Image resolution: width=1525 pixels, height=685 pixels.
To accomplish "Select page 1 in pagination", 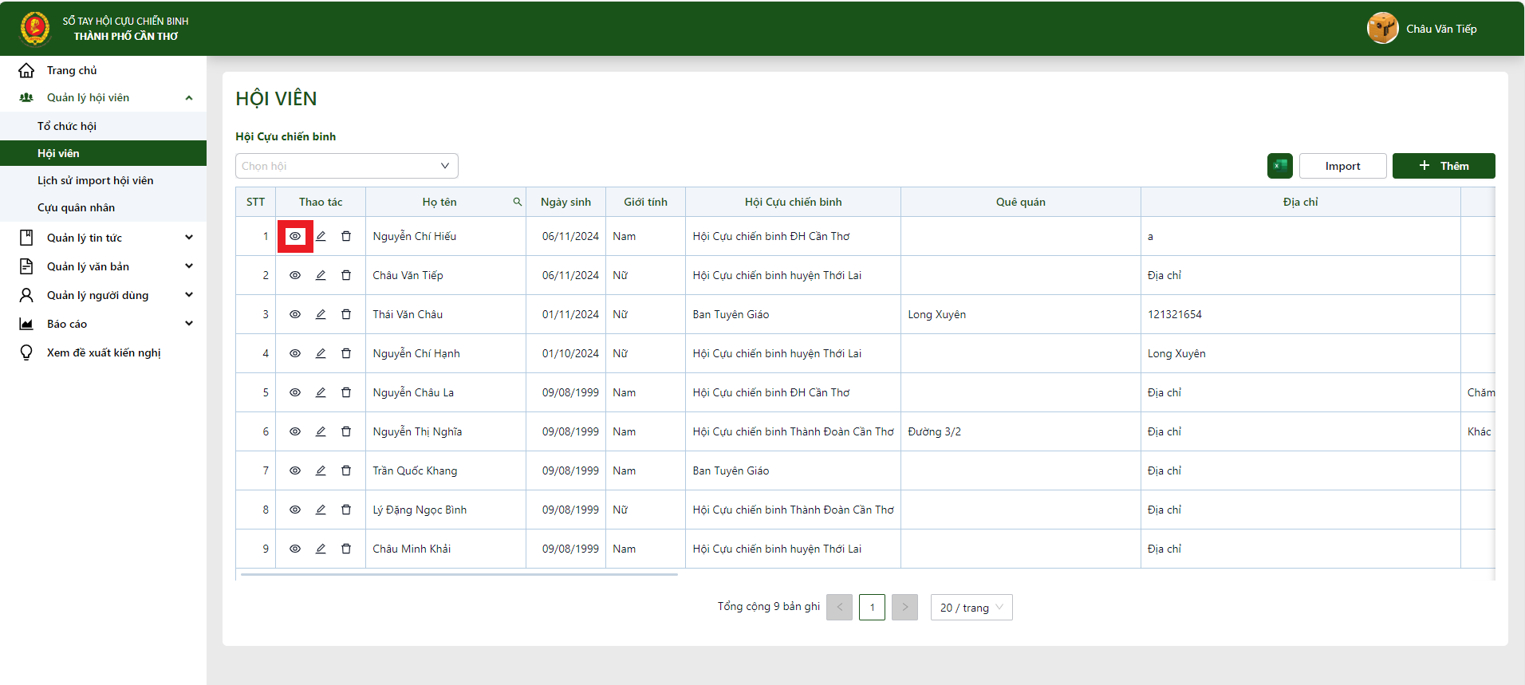I will pos(872,607).
